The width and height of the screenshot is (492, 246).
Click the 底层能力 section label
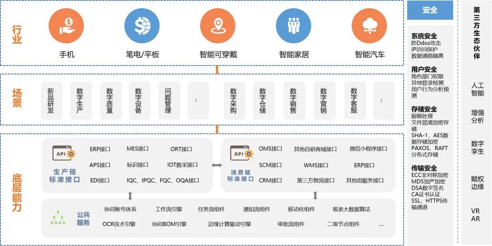pos(17,192)
